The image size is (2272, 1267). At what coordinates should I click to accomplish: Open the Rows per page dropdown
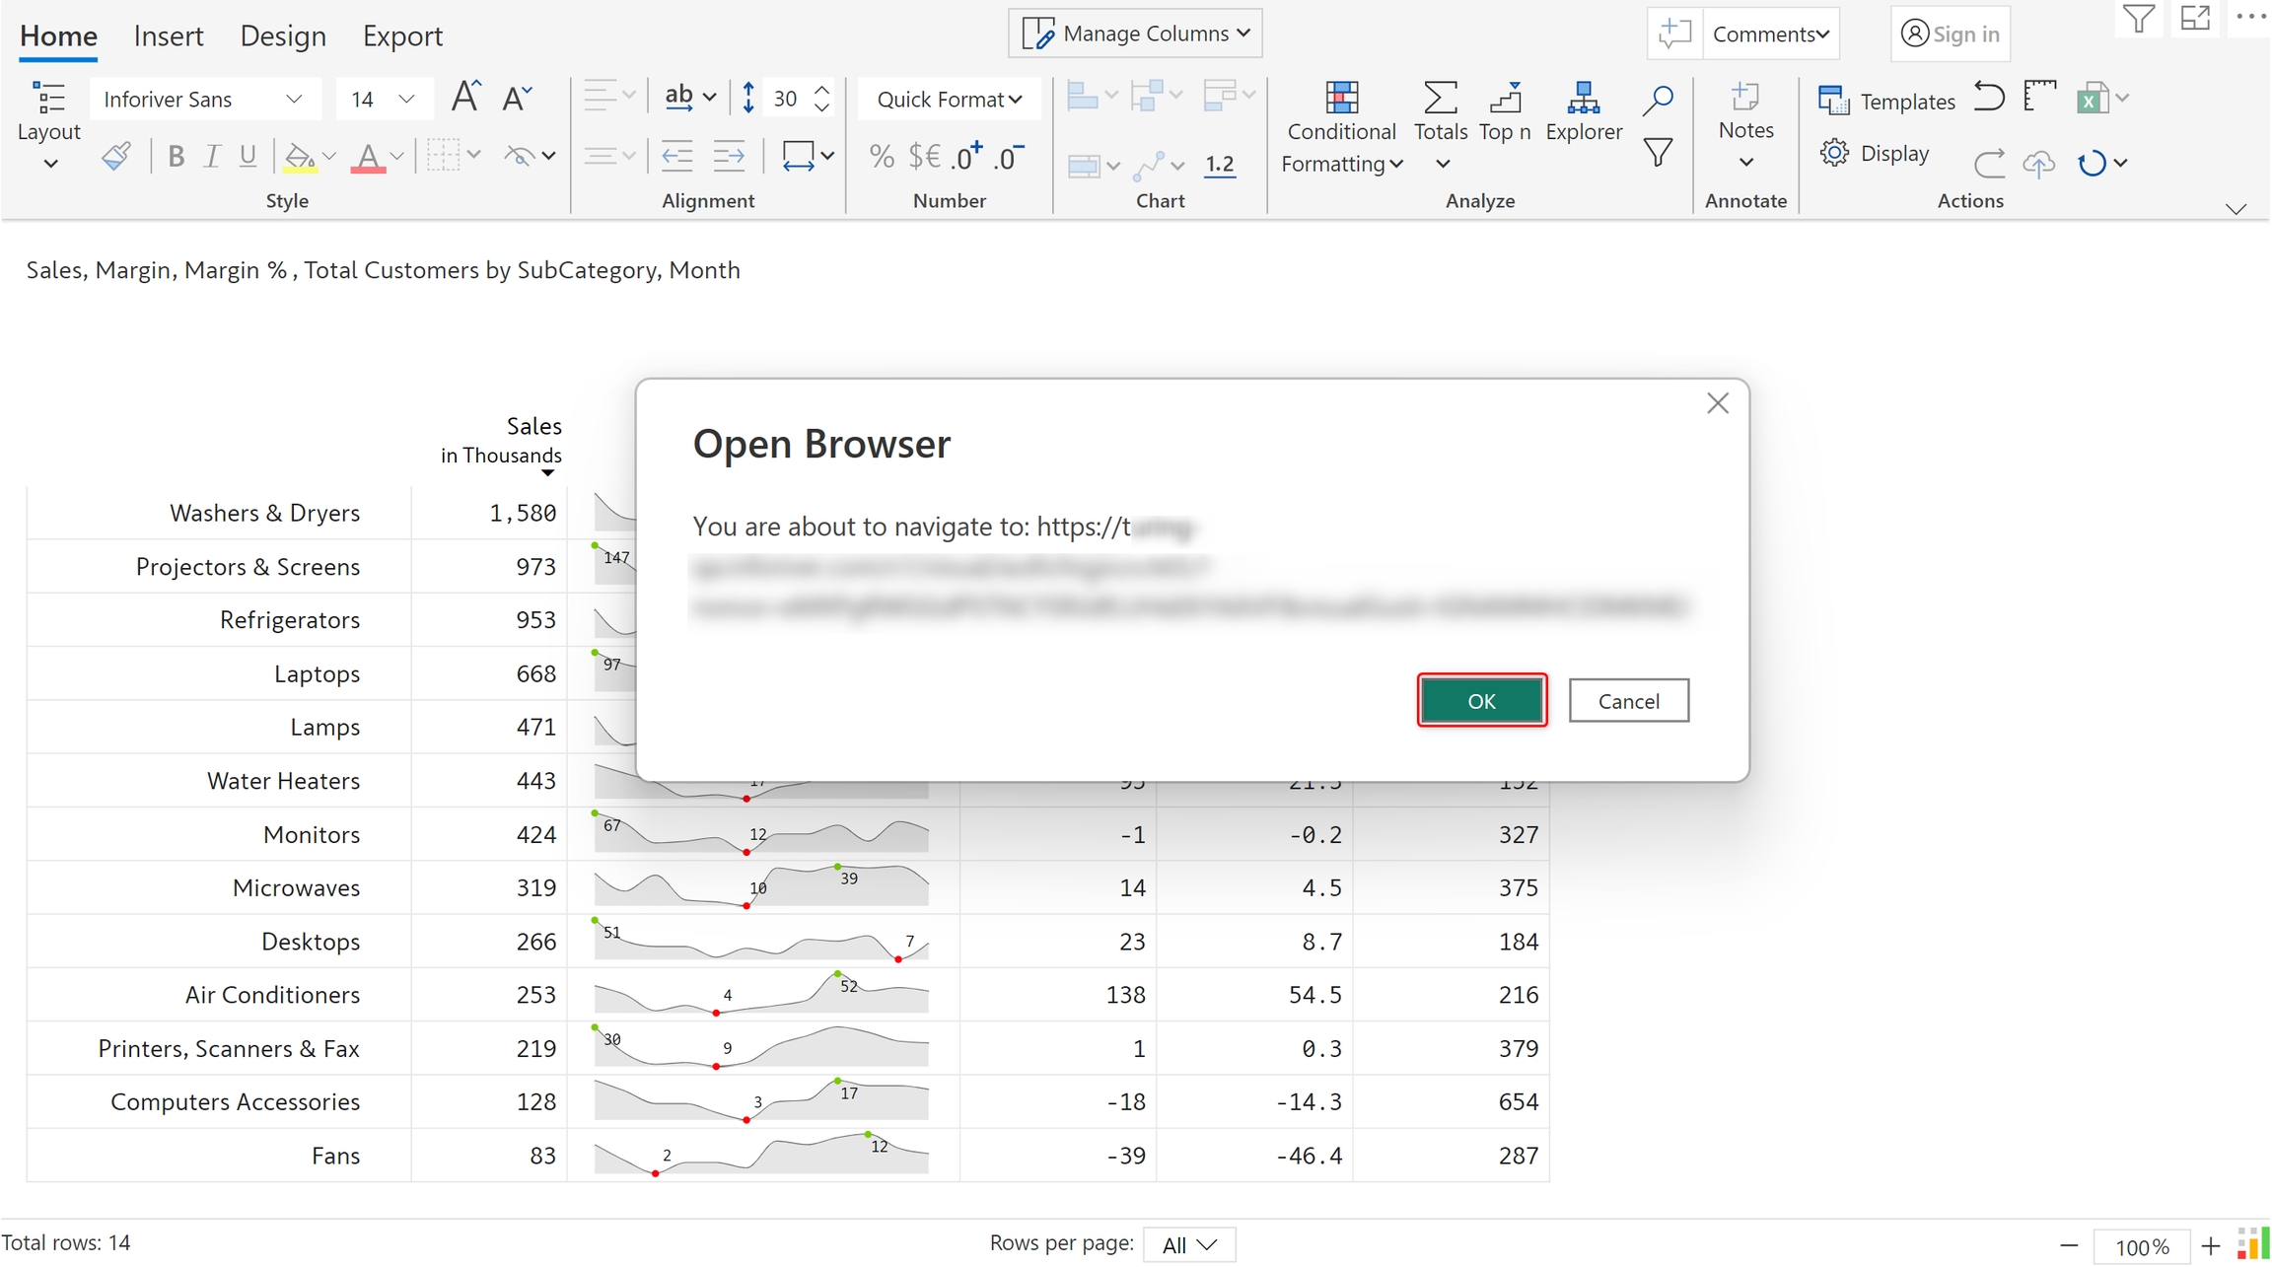[x=1188, y=1244]
